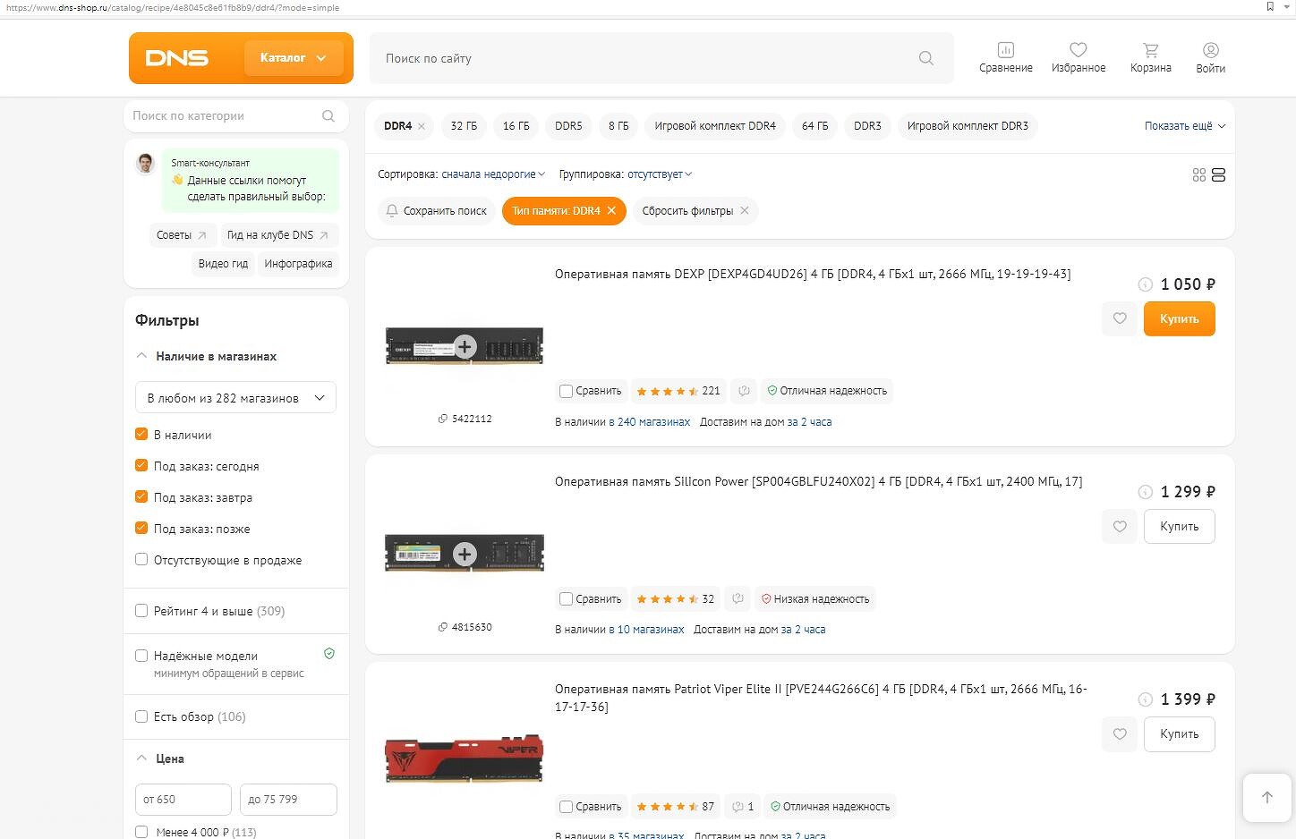Uncheck 'В наличии' checkbox

pos(141,434)
